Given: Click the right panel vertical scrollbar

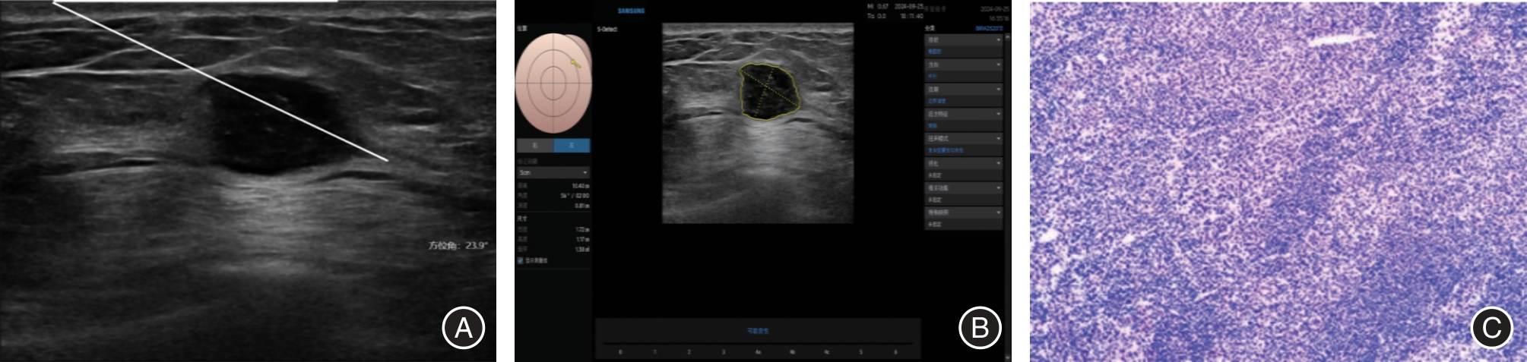Looking at the screenshot, I should coord(1008,190).
